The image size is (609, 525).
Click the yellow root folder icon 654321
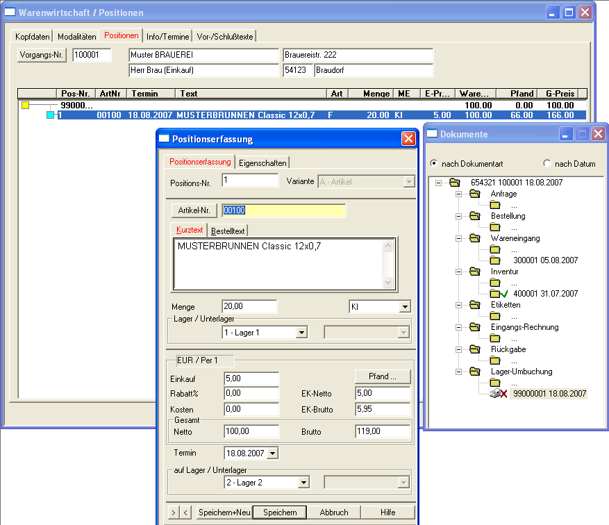[x=455, y=183]
